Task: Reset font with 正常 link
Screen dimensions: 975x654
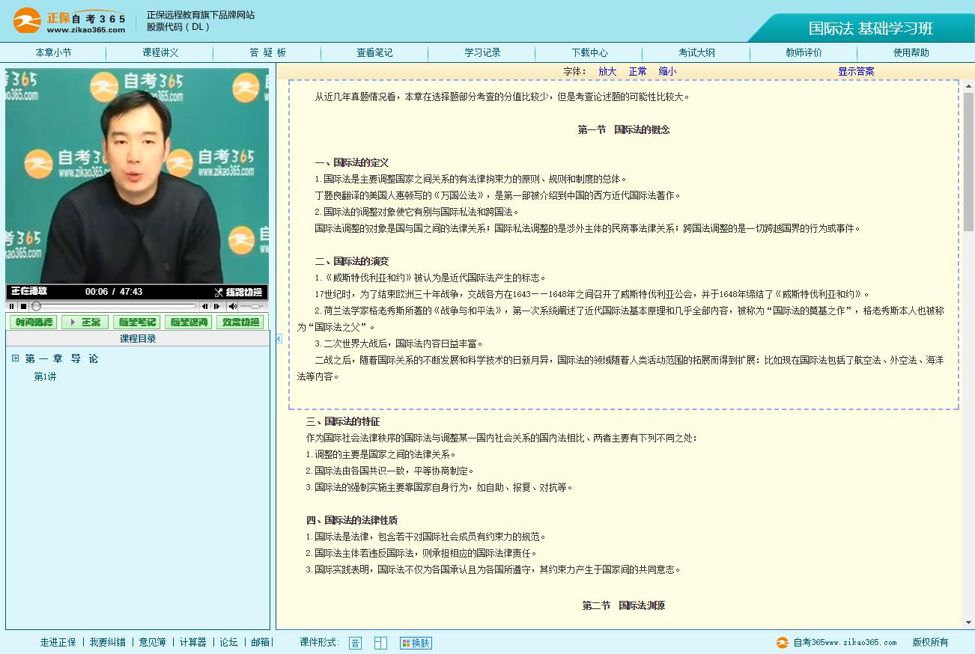Action: click(x=638, y=71)
